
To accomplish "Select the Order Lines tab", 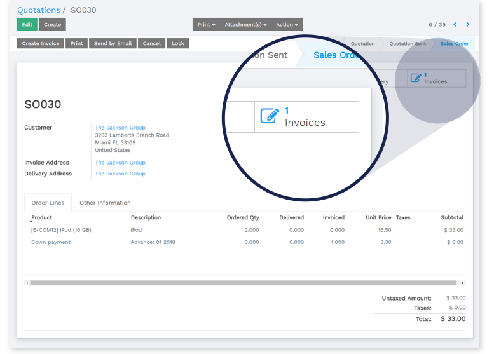I will pos(48,203).
